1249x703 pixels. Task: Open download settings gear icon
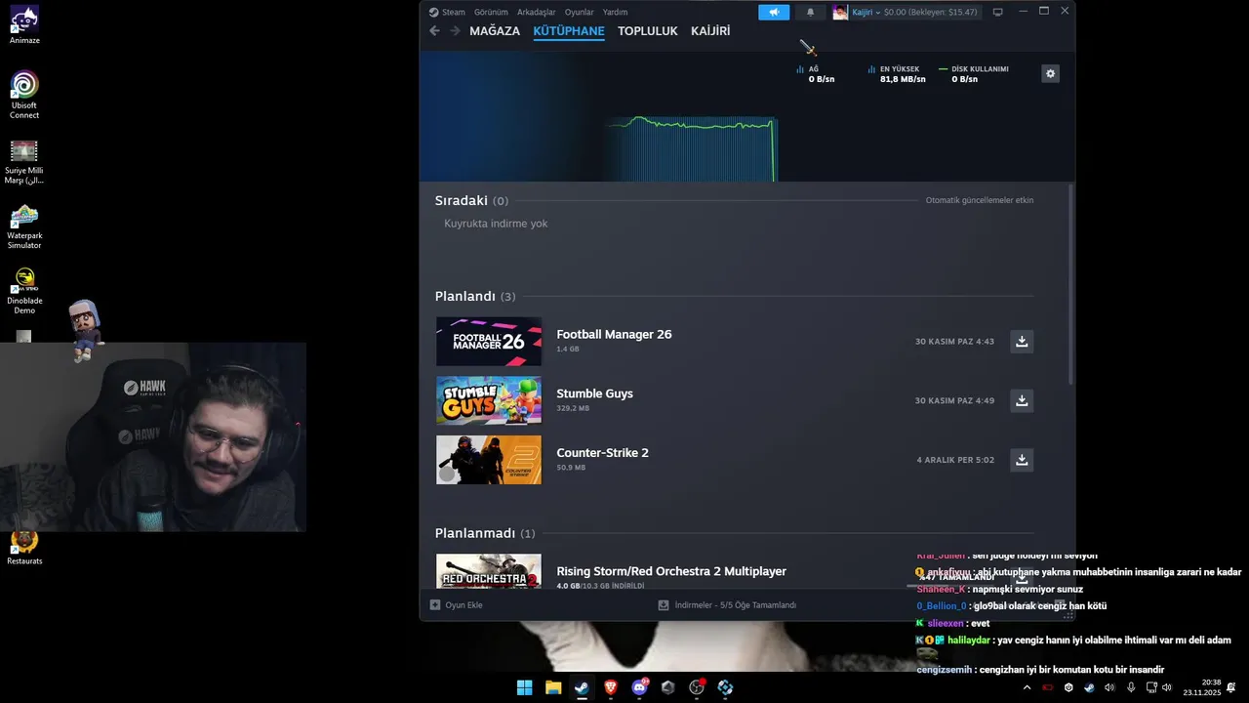pyautogui.click(x=1050, y=73)
